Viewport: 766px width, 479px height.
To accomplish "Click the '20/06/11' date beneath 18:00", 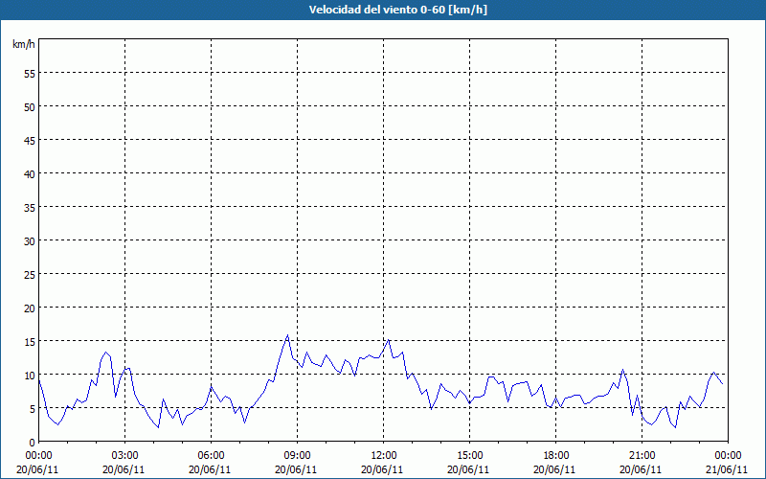I will (554, 469).
